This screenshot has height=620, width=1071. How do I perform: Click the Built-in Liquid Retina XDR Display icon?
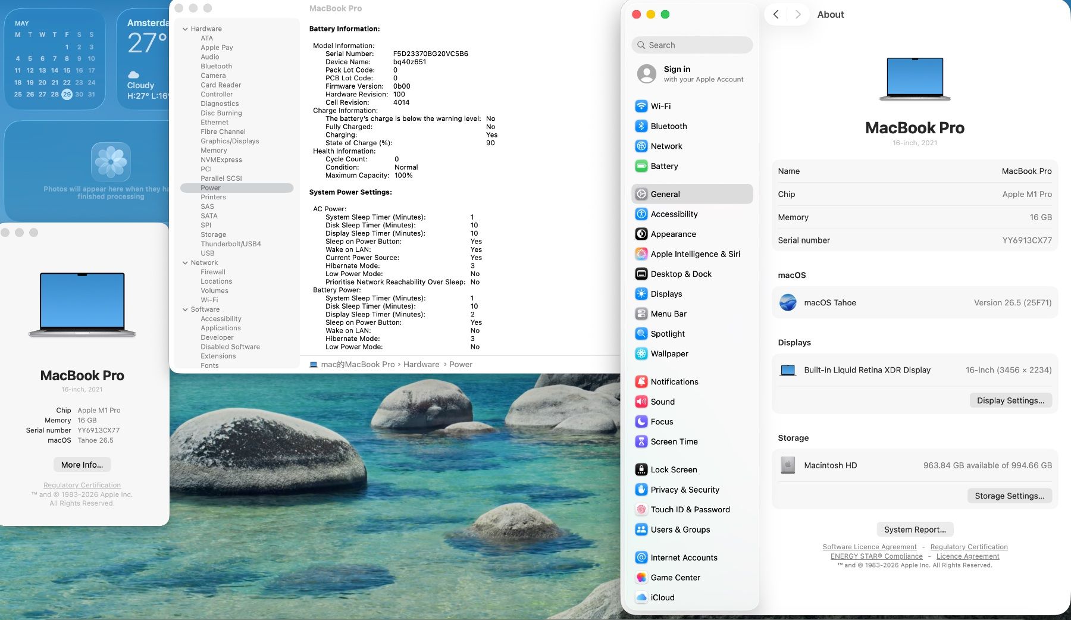[788, 370]
